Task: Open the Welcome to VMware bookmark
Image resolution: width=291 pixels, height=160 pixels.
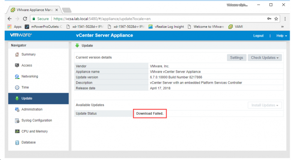Action: [206, 27]
